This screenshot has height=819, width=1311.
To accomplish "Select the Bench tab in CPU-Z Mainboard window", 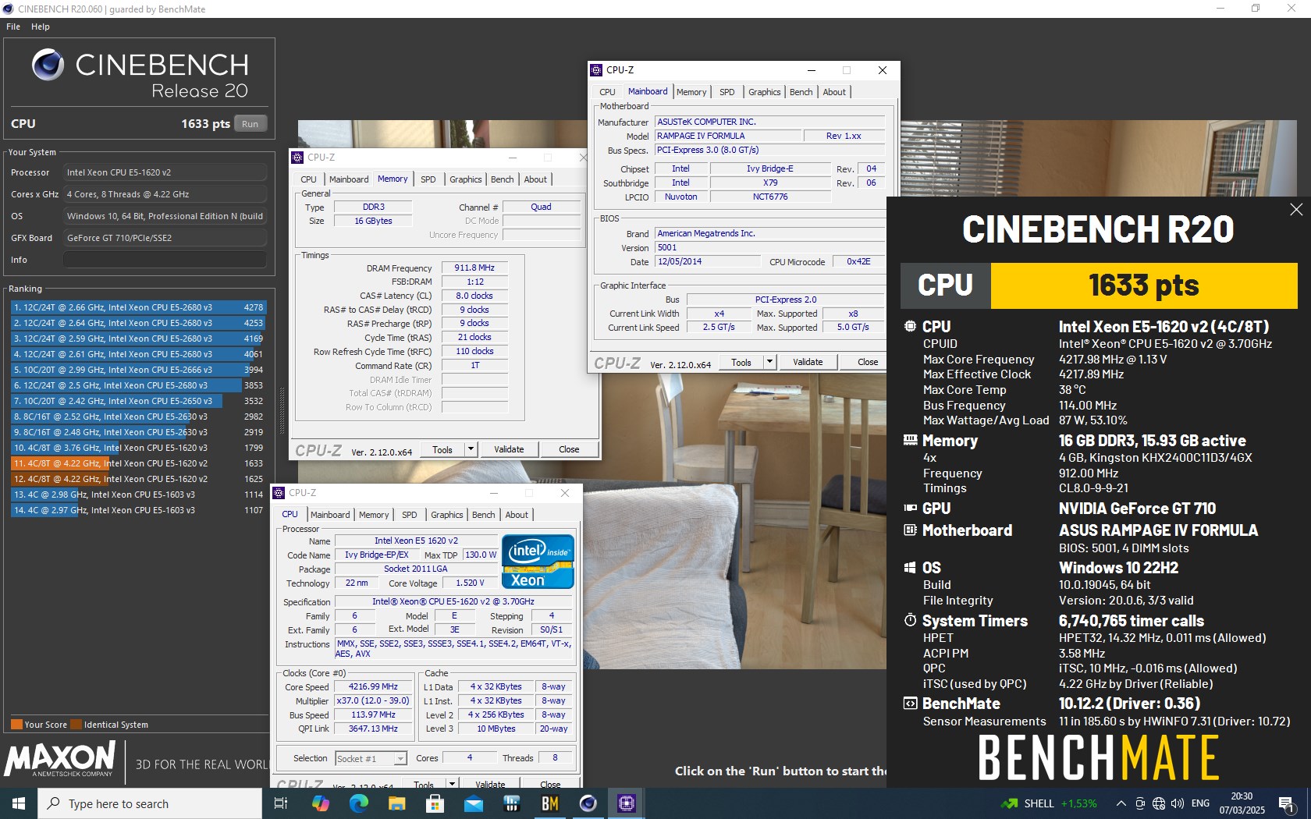I will tap(801, 92).
